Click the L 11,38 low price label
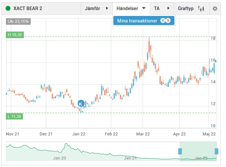The width and height of the screenshot is (226, 167). (14, 116)
